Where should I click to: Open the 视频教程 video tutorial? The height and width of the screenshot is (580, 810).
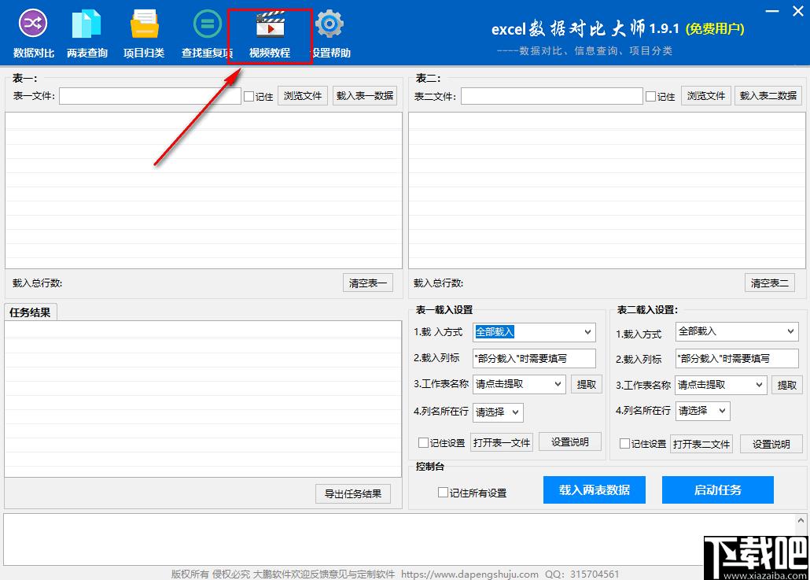click(x=270, y=34)
